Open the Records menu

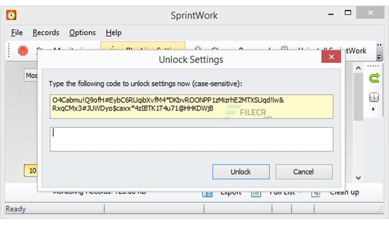(x=46, y=33)
